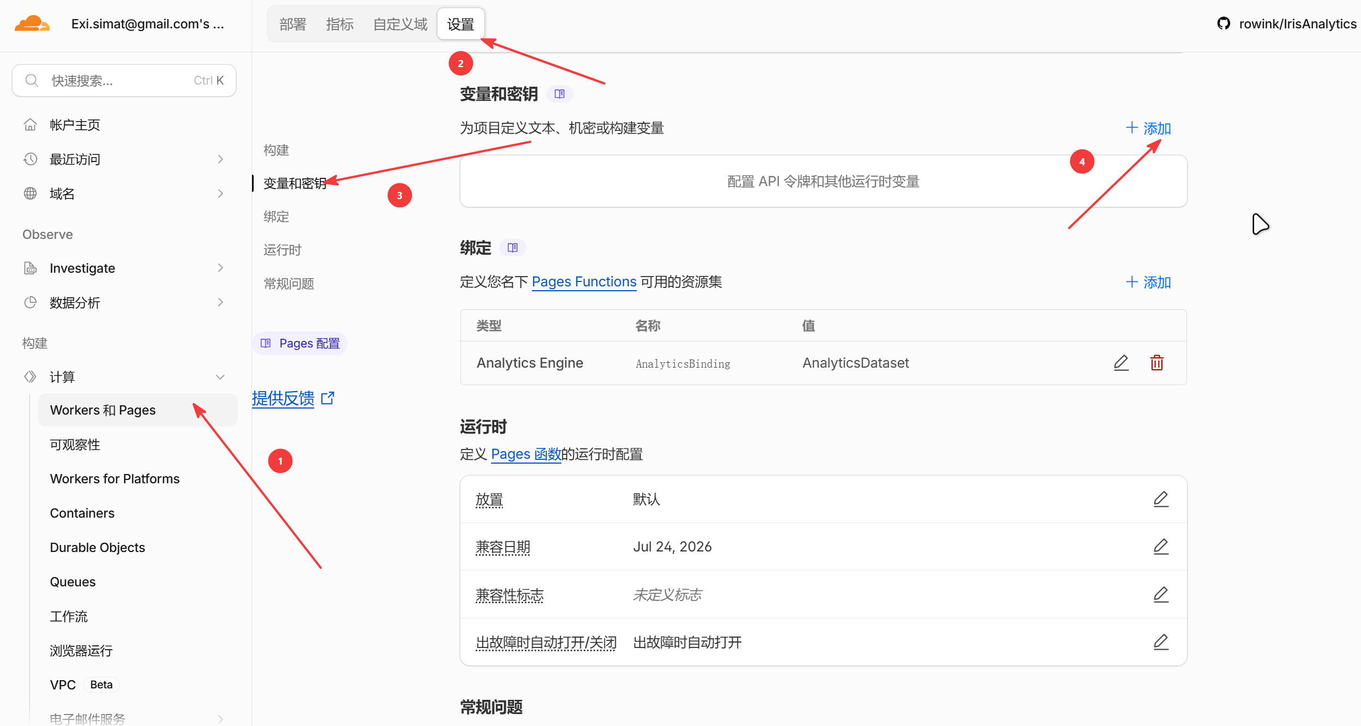The image size is (1361, 726).
Task: Open the GitHub repo rowink/IrisAnalytics icon
Action: coord(1224,23)
